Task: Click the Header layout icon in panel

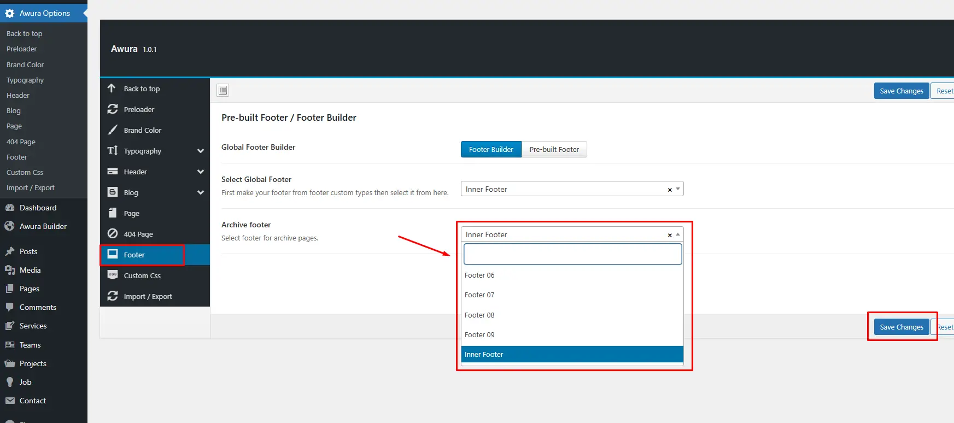Action: tap(113, 172)
